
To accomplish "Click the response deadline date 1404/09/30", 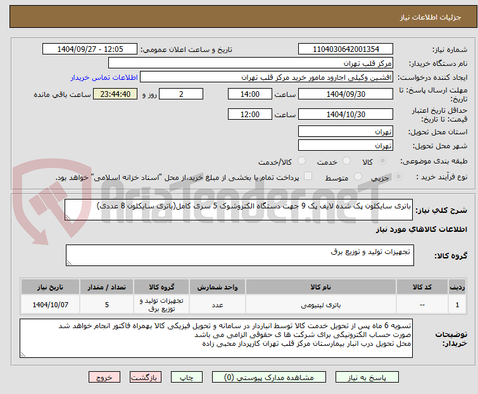I will pyautogui.click(x=346, y=94).
